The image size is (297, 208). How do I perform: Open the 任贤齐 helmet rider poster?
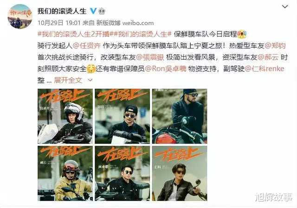click(65, 116)
